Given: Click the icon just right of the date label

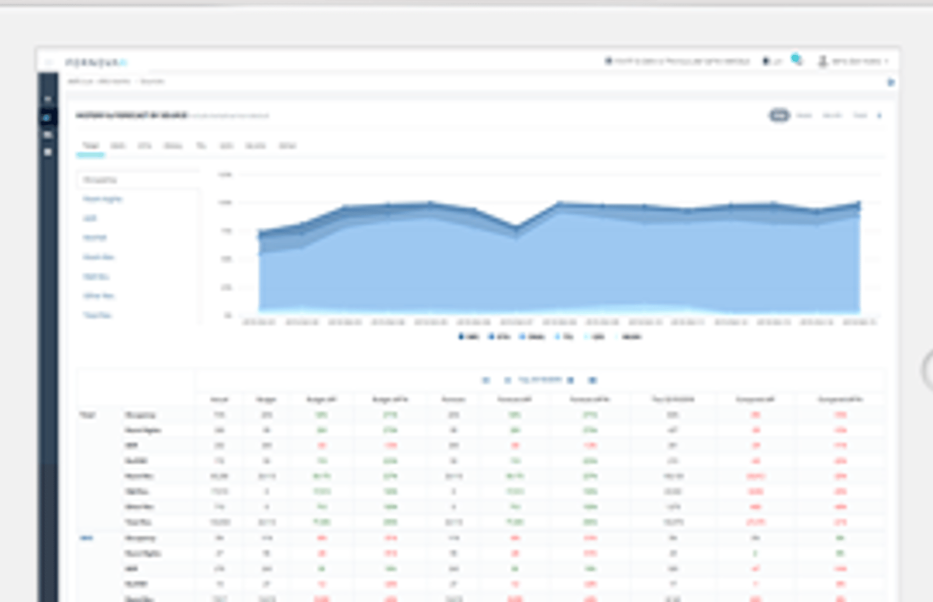Looking at the screenshot, I should [571, 380].
